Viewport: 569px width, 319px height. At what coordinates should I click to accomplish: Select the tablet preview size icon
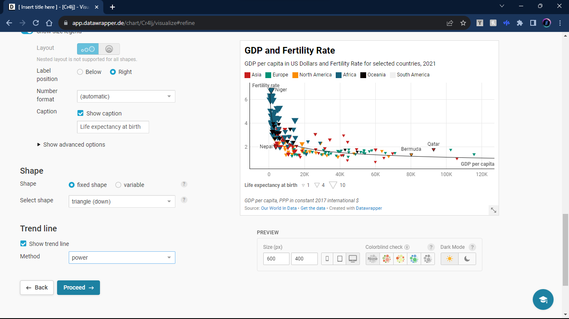339,259
